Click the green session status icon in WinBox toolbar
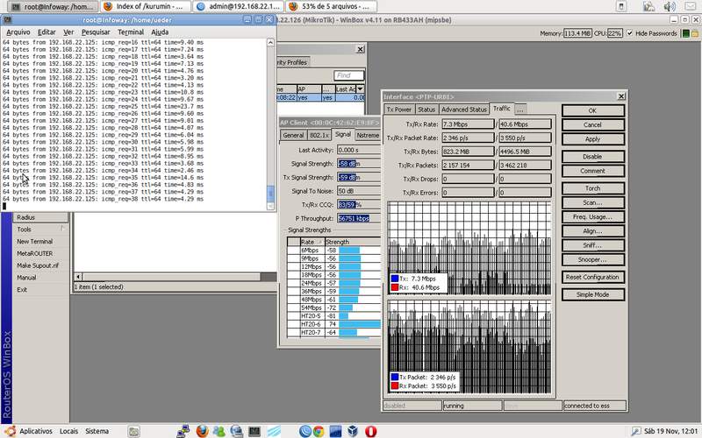 coord(687,33)
